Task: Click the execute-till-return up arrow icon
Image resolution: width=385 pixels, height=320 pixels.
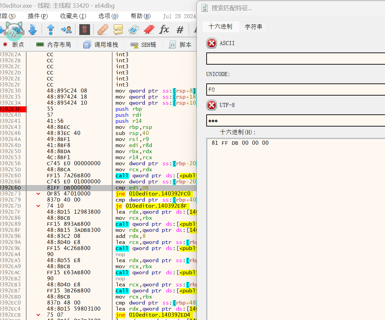Action: click(x=51, y=30)
